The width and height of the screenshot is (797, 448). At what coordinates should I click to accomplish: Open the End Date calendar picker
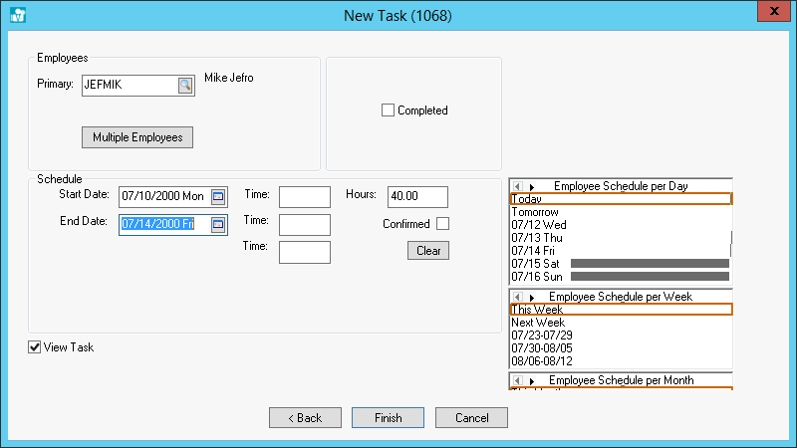(x=218, y=225)
